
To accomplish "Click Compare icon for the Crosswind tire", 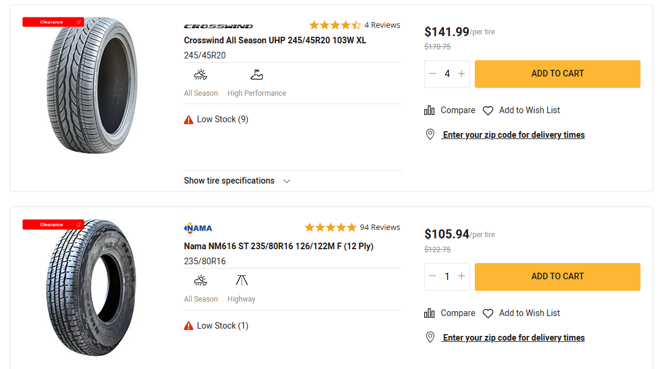I will (x=430, y=110).
